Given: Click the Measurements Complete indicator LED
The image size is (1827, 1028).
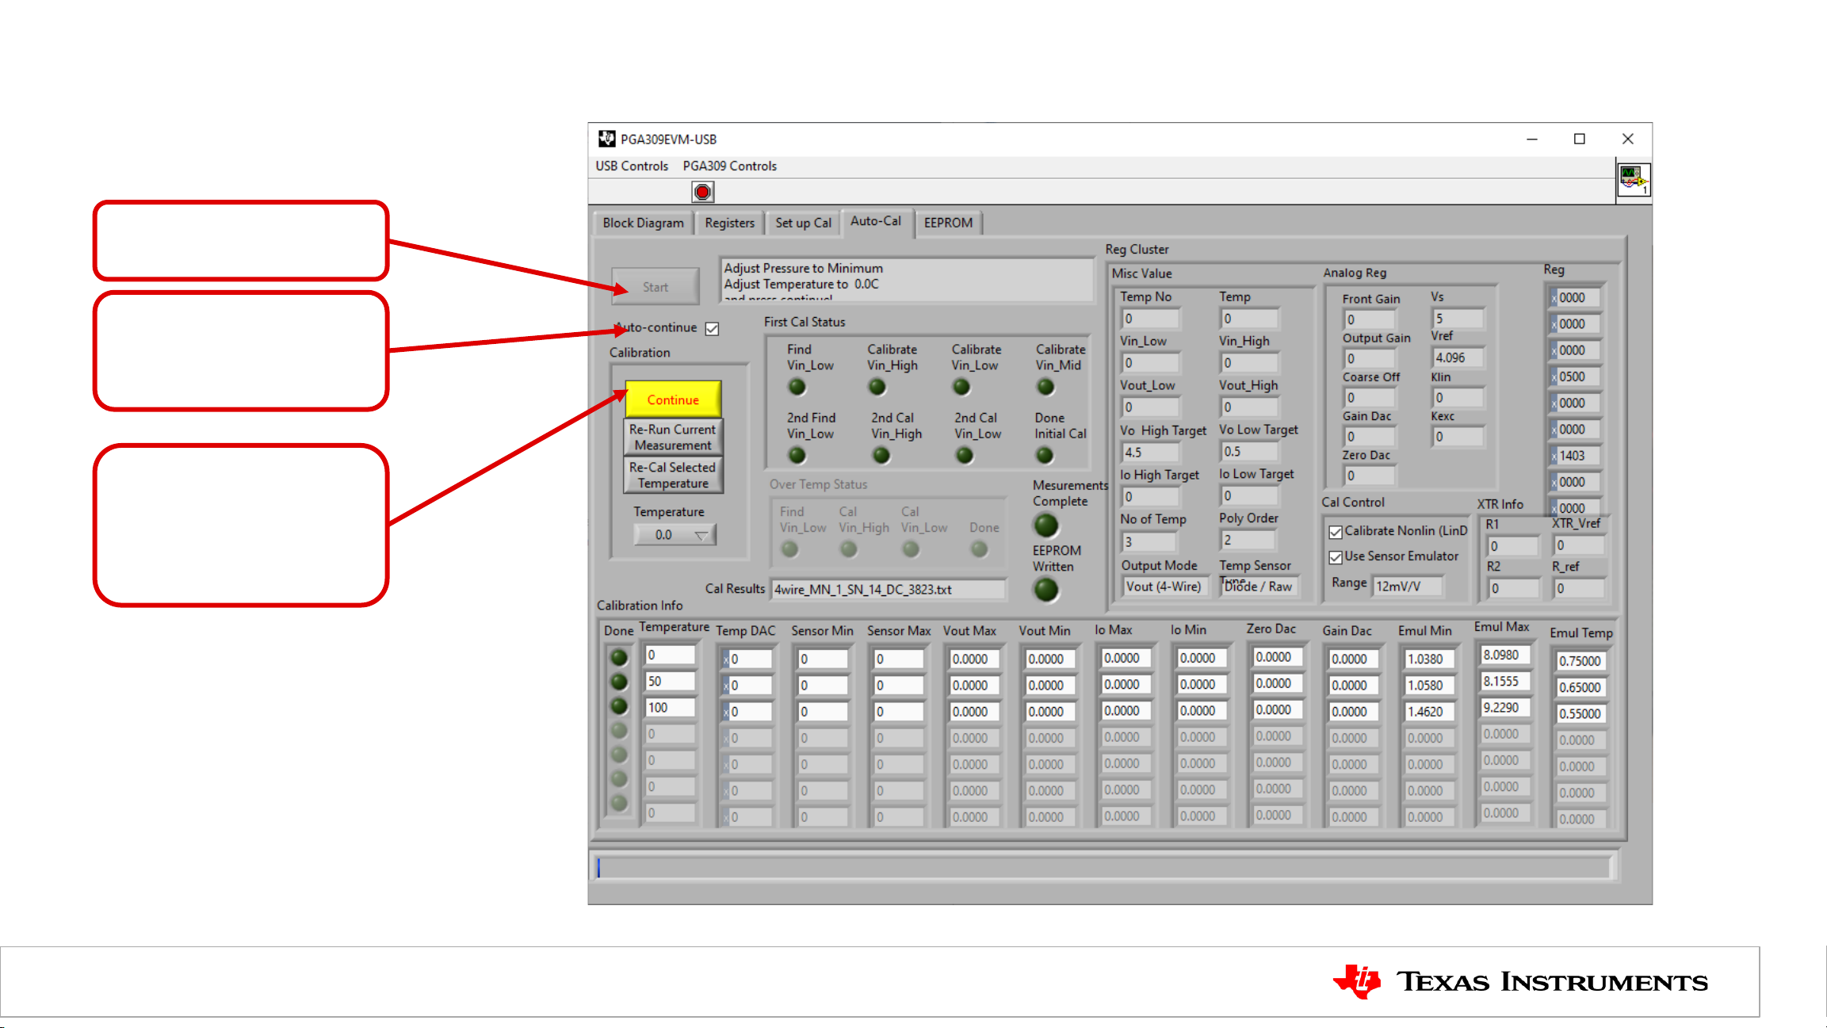Looking at the screenshot, I should (1045, 525).
